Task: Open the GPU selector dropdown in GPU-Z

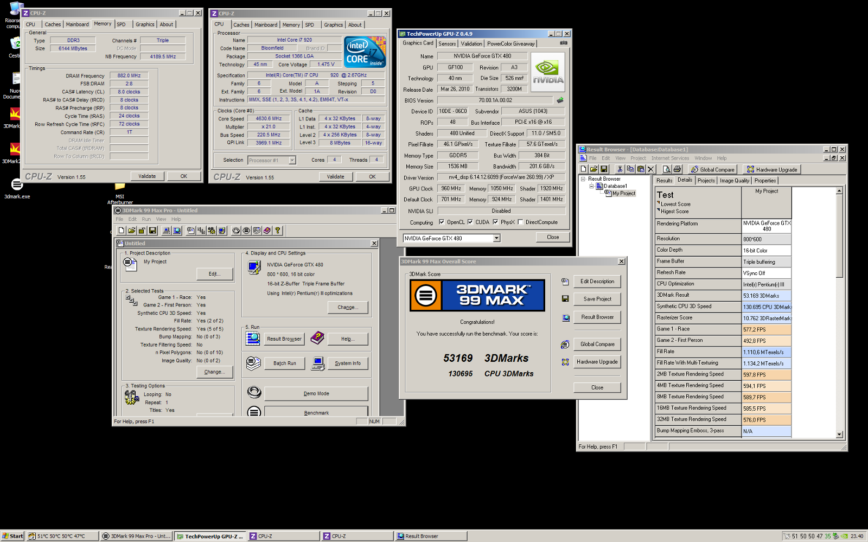Action: tap(496, 238)
